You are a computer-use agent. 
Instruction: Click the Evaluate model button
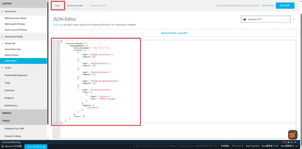pos(75,5)
